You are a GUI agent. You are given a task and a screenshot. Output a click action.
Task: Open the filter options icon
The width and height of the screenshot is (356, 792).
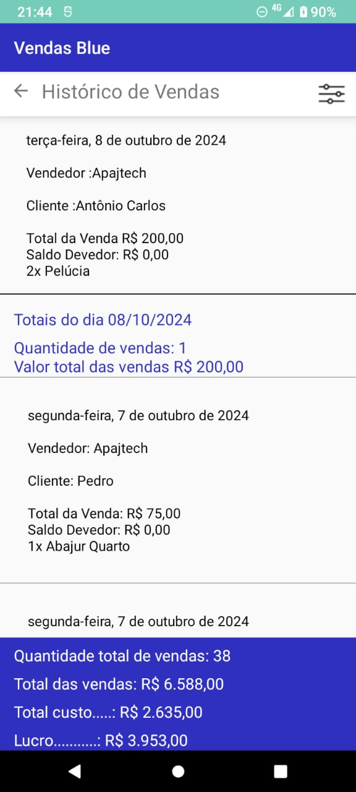pyautogui.click(x=331, y=93)
